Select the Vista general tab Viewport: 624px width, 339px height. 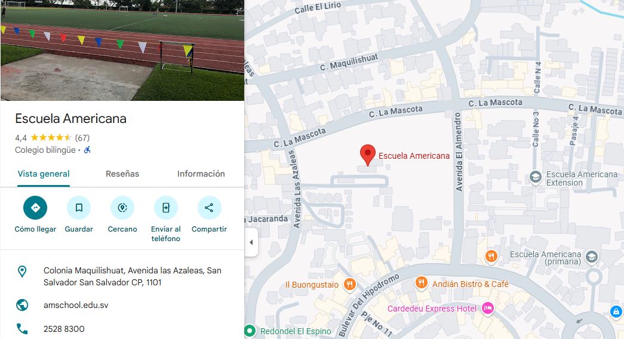click(x=44, y=174)
